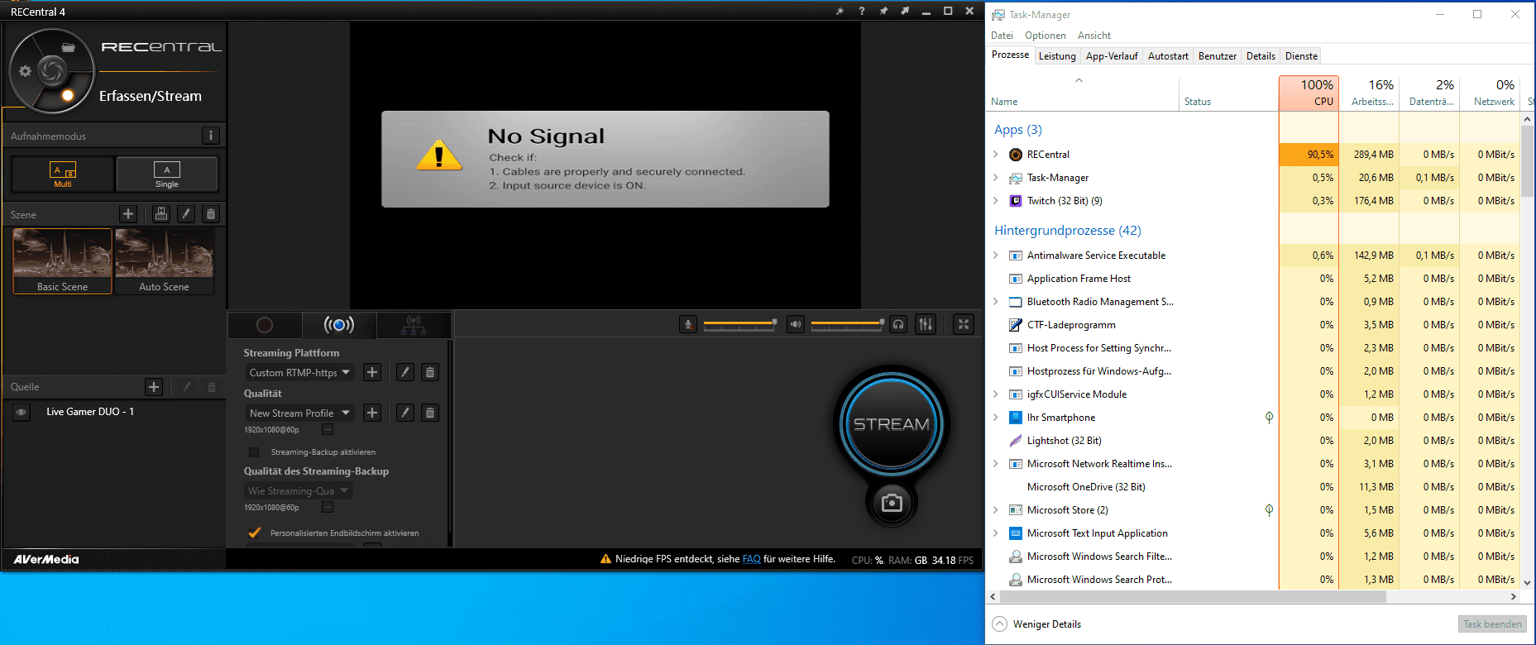Viewport: 1536px width, 645px height.
Task: Save the scene using the Szene save icon
Action: click(161, 214)
